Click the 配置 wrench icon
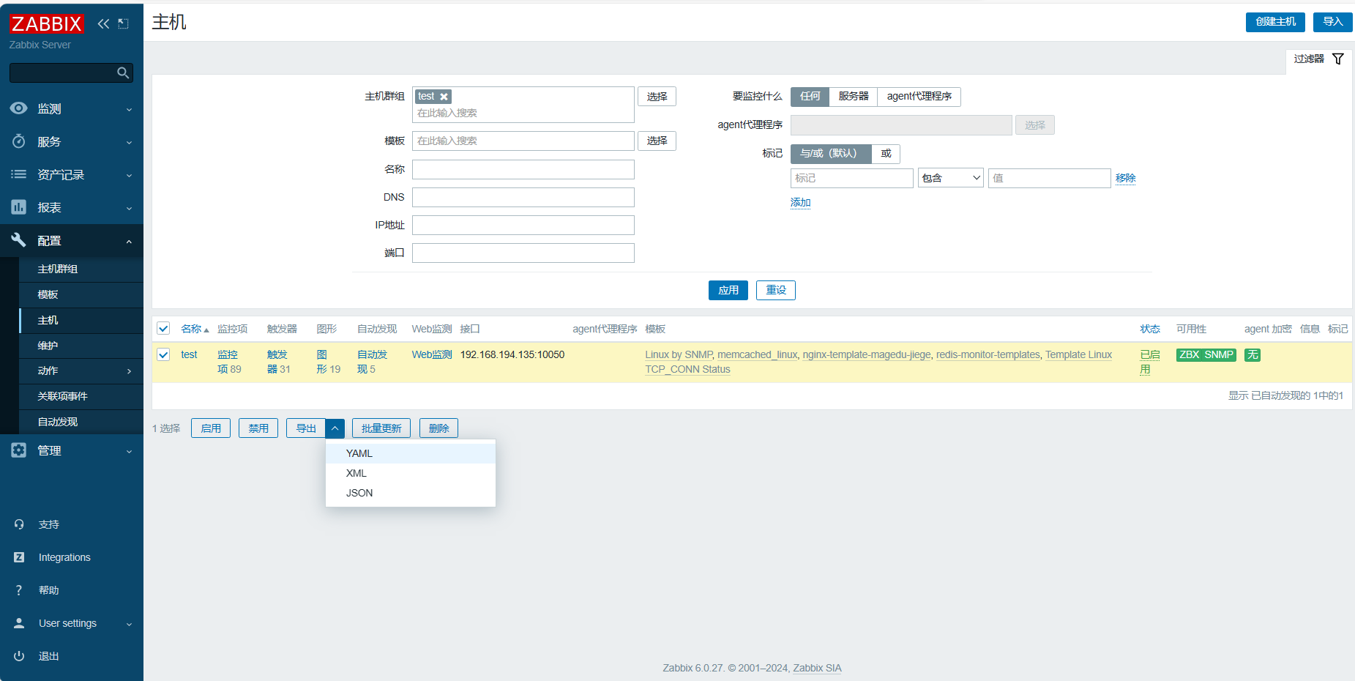The width and height of the screenshot is (1355, 681). (19, 240)
